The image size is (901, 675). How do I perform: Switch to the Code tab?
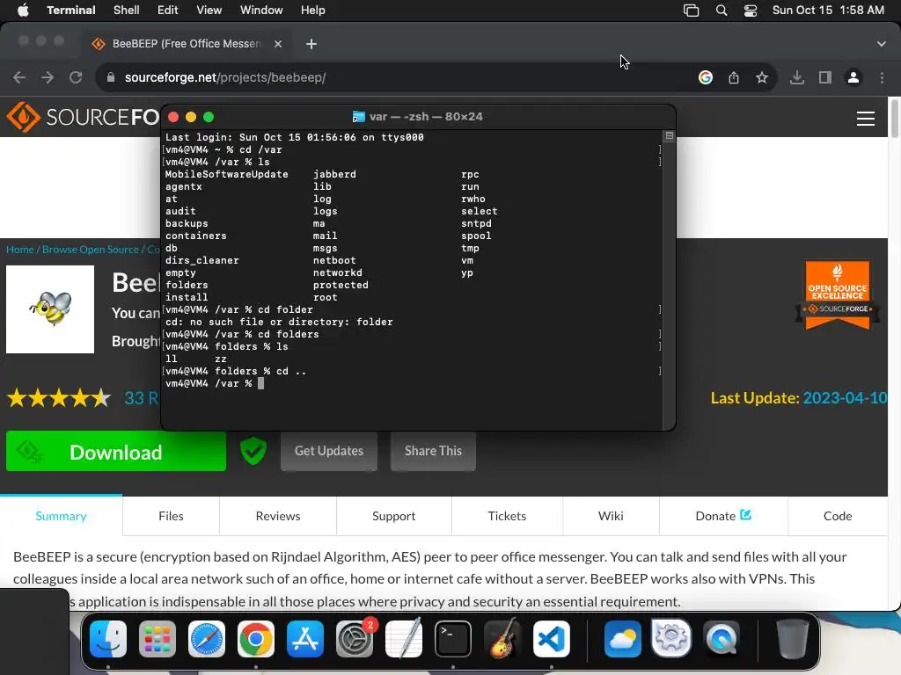coord(838,516)
